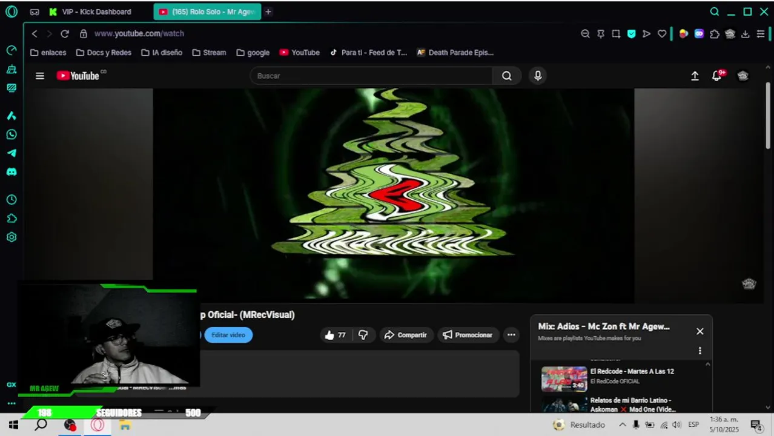Viewport: 774px width, 436px height.
Task: Go back to previous page
Action: tap(35, 34)
